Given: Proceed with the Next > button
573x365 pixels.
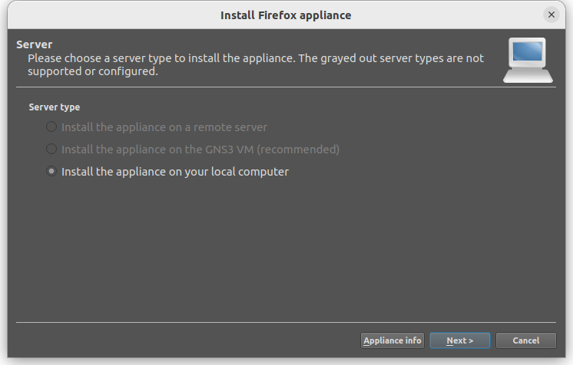Looking at the screenshot, I should pyautogui.click(x=460, y=340).
